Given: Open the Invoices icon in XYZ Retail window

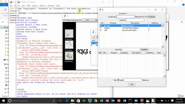Looking at the screenshot, I should point(69,44).
